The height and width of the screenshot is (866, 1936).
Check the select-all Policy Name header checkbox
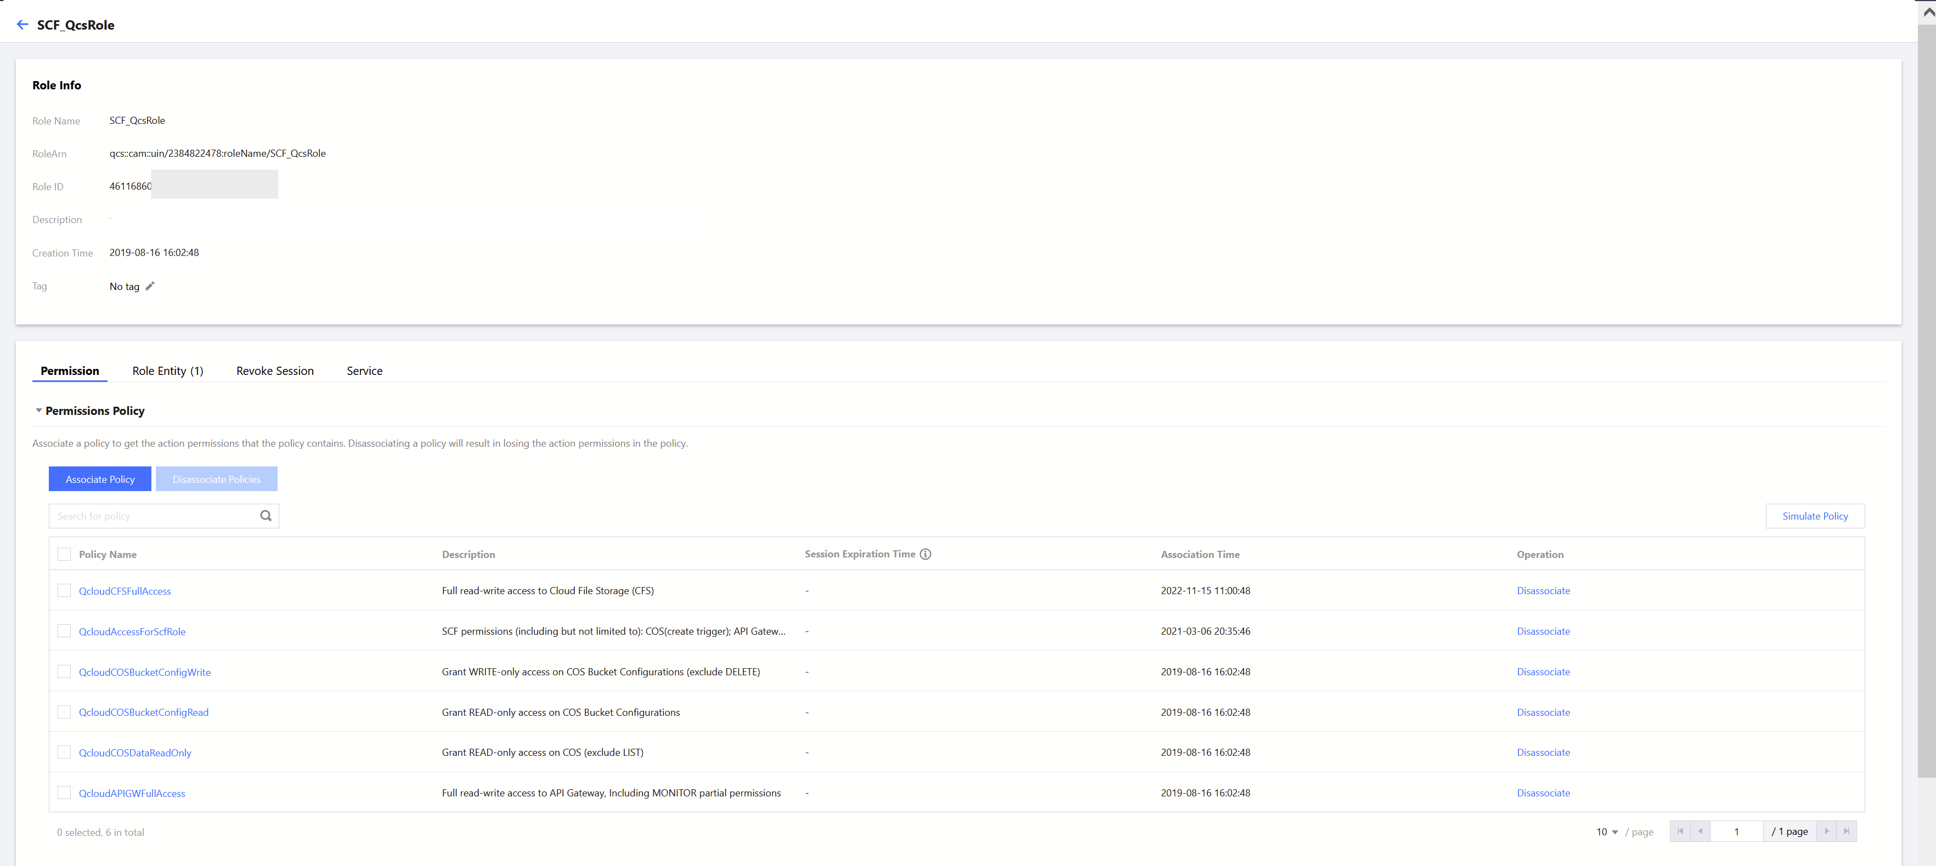[64, 554]
